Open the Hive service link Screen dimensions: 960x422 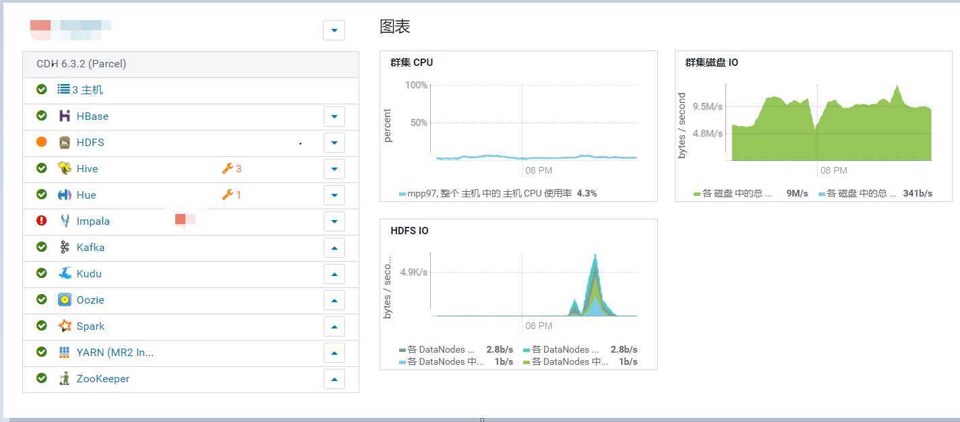(87, 168)
